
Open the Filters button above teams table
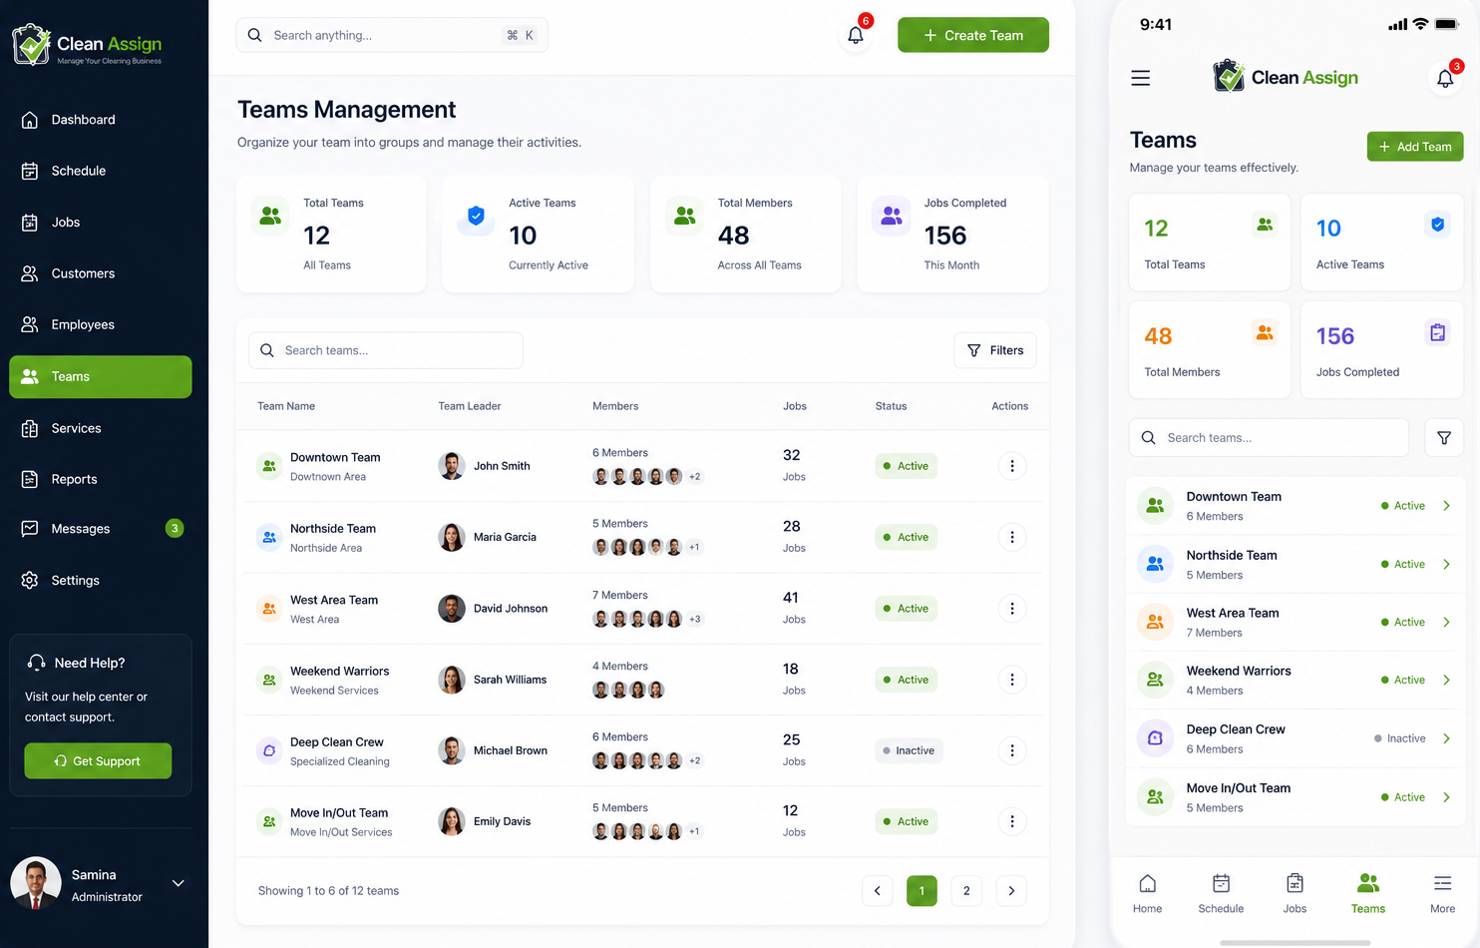pos(994,350)
